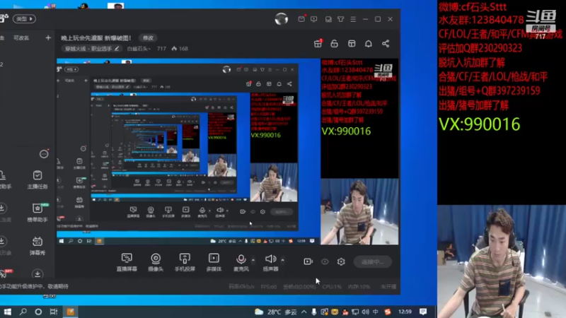Edit the 穿越火线 - 职业选手 category tag

92,49
